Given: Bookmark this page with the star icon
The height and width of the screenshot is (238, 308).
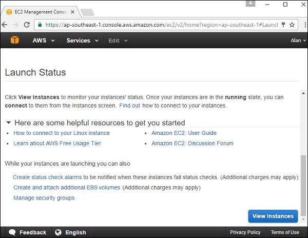Looking at the screenshot, I should point(292,25).
